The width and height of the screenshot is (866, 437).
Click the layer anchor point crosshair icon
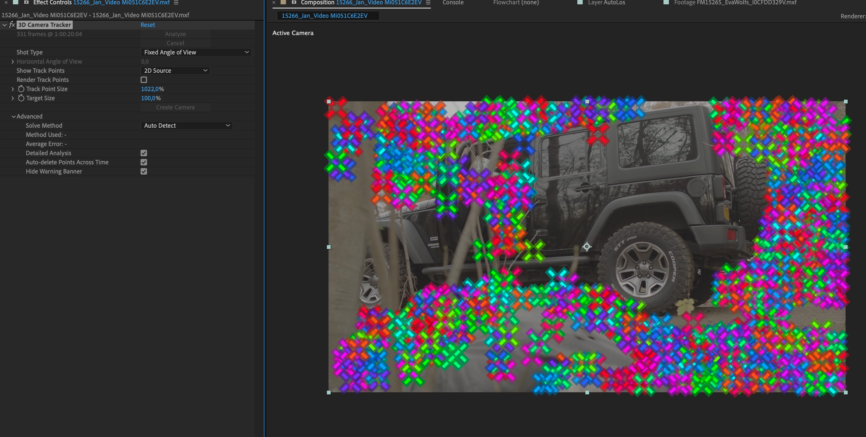tap(587, 247)
